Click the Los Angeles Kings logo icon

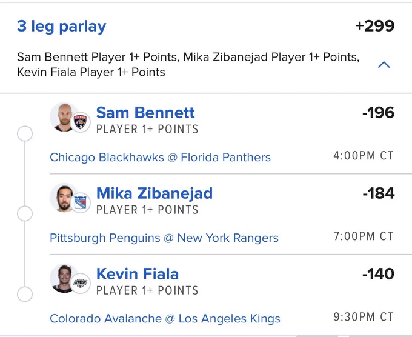[x=81, y=283]
